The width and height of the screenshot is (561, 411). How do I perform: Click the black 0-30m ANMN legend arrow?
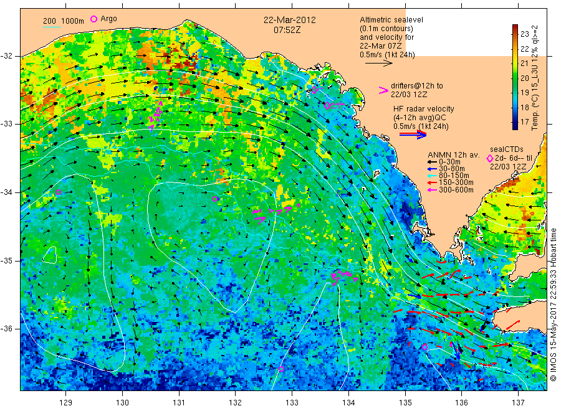click(x=433, y=162)
